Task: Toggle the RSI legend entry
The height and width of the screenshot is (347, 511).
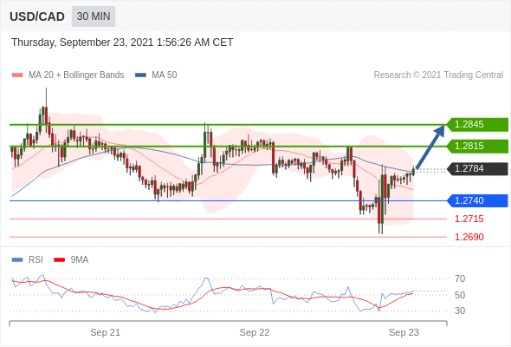Action: 28,260
